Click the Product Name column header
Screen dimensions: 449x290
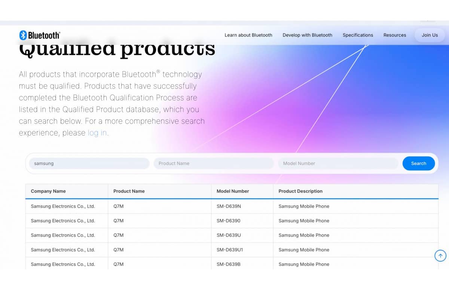(x=129, y=191)
